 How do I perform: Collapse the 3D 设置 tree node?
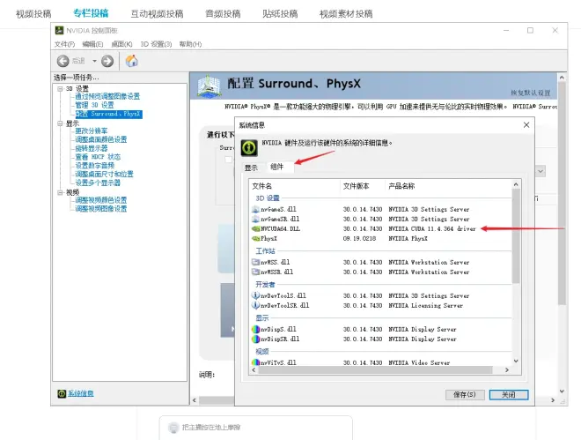point(60,89)
